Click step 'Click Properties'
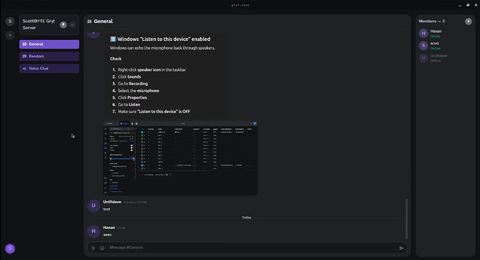The width and height of the screenshot is (480, 260). click(132, 98)
